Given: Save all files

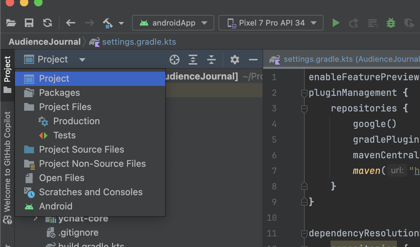Looking at the screenshot, I should (29, 23).
